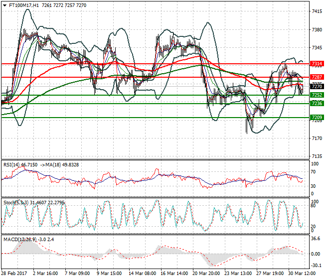
Task: Click the 14 Mar 08:00 time label
Action: coord(142,274)
